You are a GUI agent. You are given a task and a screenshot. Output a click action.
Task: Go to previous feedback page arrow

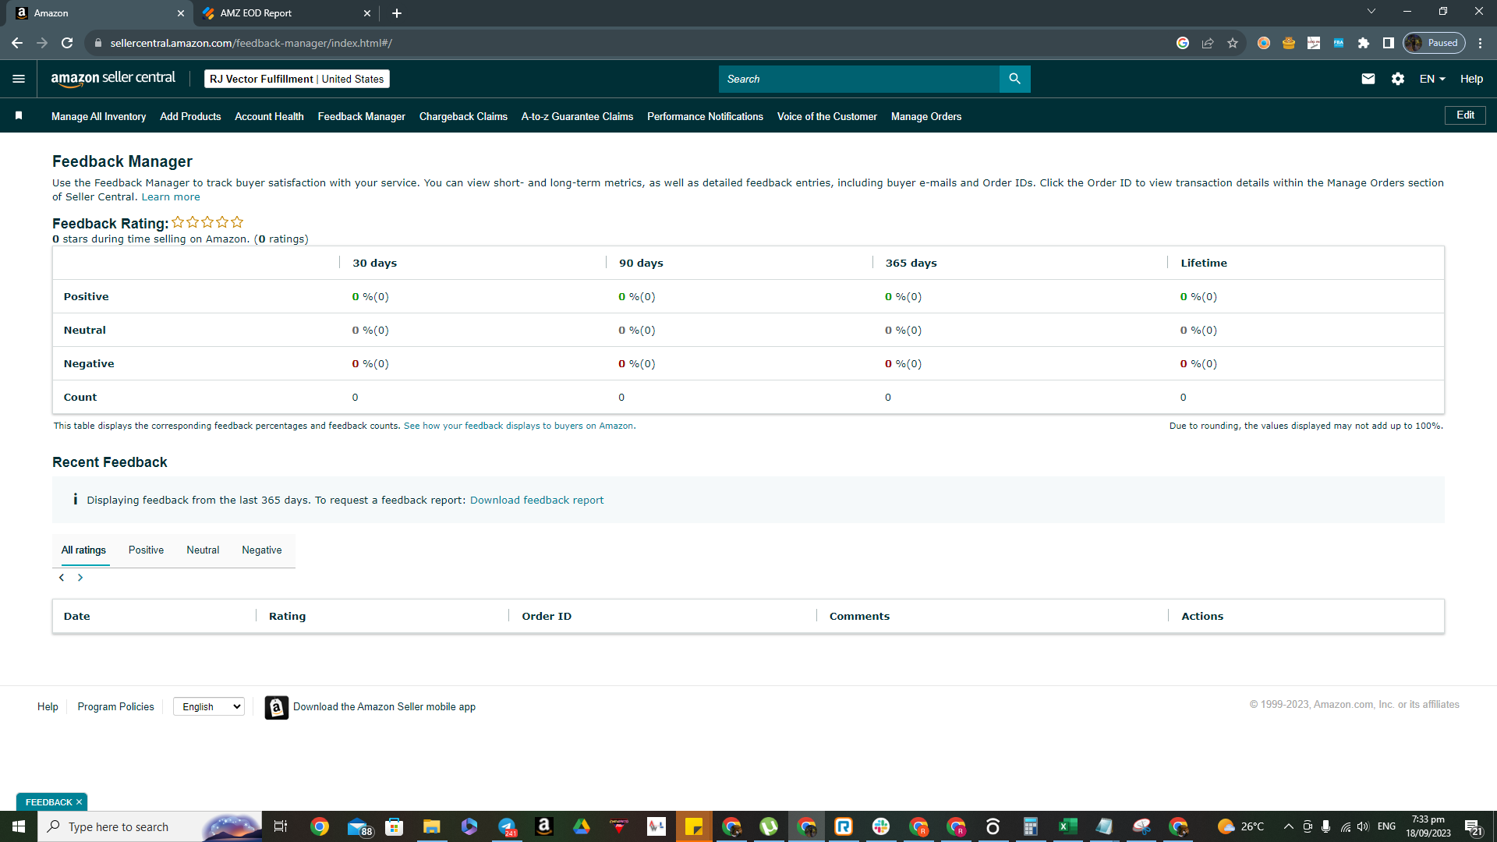[62, 578]
